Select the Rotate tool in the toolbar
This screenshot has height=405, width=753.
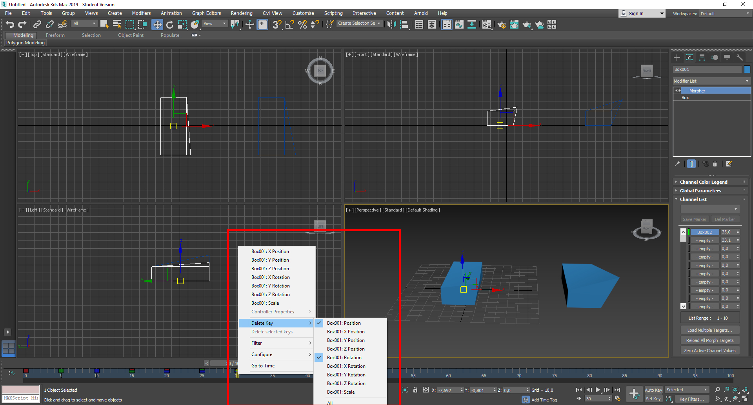point(169,25)
